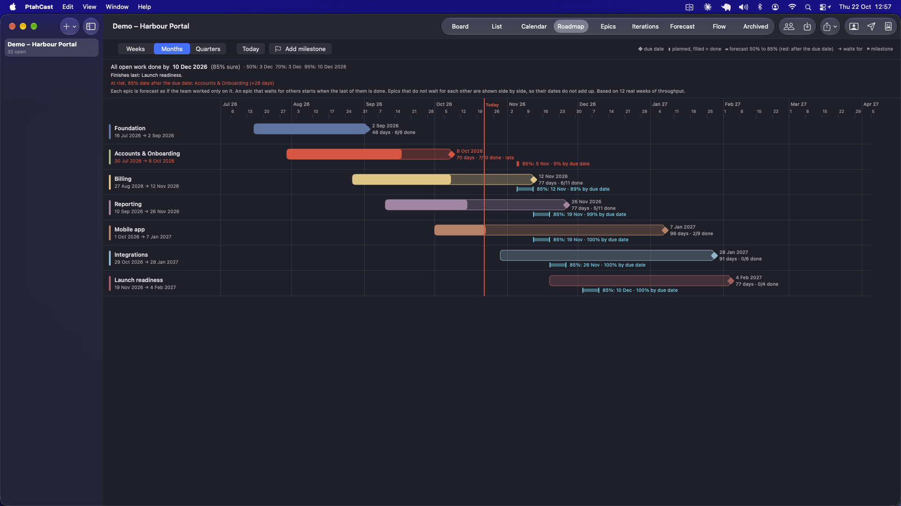Show the Archived tab

(x=756, y=27)
